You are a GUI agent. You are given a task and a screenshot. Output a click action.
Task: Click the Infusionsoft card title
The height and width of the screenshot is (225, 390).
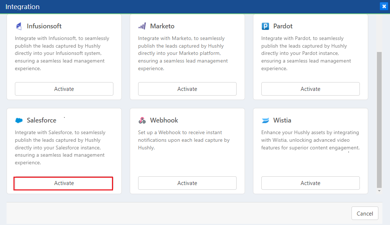pos(44,26)
